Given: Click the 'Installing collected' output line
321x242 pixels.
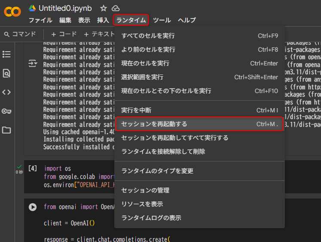Looking at the screenshot, I should click(79, 139).
